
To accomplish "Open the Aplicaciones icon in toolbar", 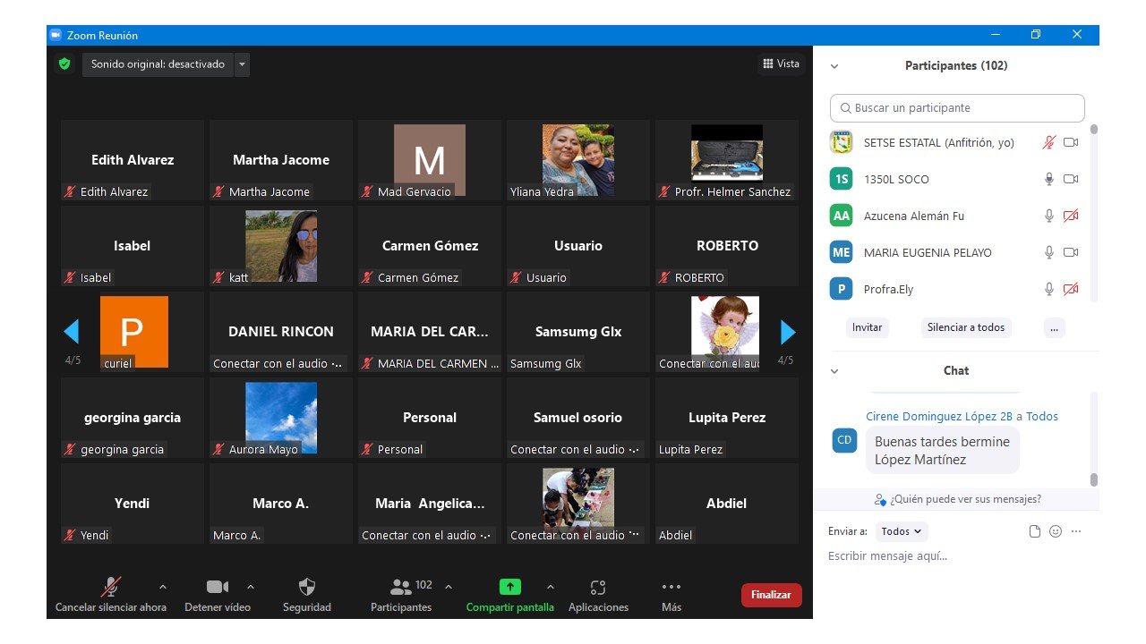I will pyautogui.click(x=598, y=588).
